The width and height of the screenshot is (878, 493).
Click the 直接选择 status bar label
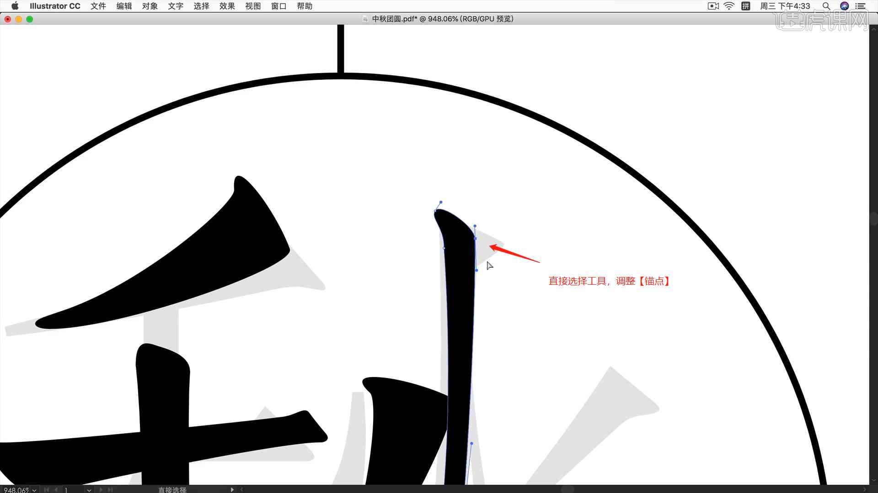172,490
